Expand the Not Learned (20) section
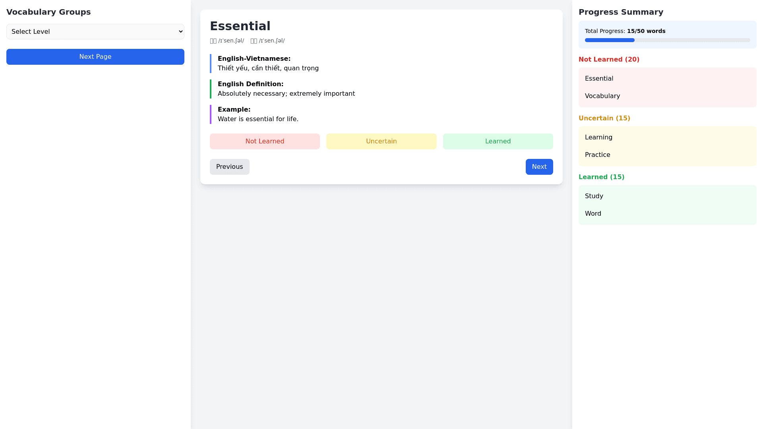This screenshot has width=763, height=429. coord(609,59)
